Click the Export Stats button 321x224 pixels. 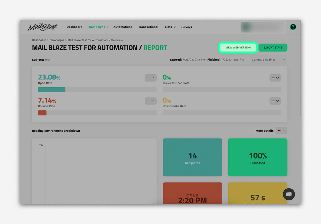point(273,48)
